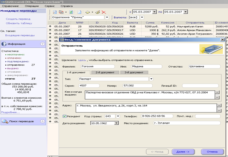Switch to the 3-й документ tab

(134, 73)
